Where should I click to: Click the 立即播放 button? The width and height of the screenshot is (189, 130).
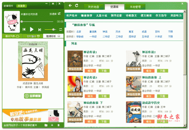pyautogui.click(x=33, y=96)
